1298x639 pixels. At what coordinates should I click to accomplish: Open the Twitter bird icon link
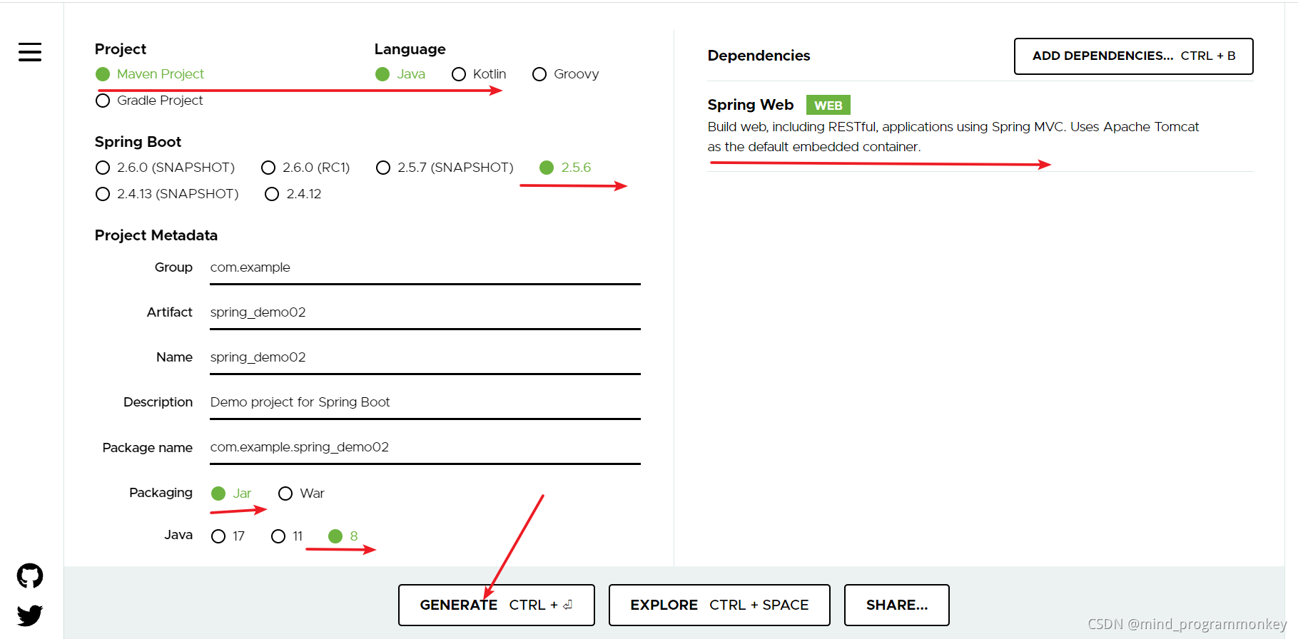click(30, 615)
